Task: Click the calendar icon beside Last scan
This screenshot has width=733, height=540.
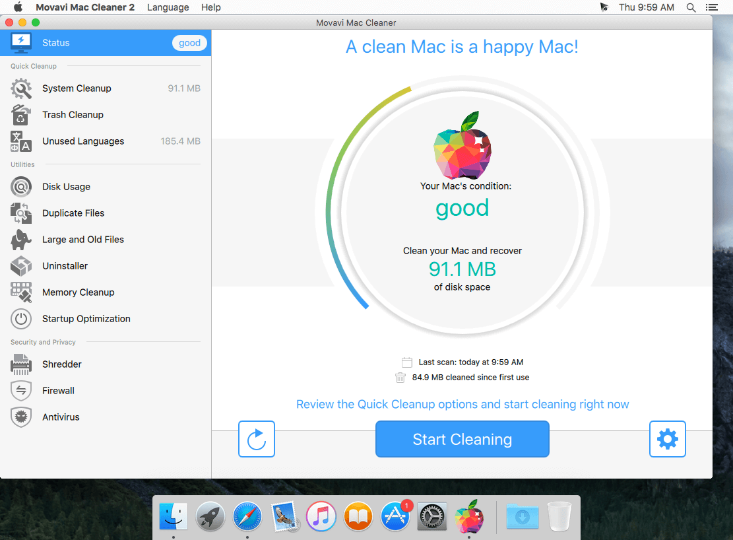Action: point(406,362)
